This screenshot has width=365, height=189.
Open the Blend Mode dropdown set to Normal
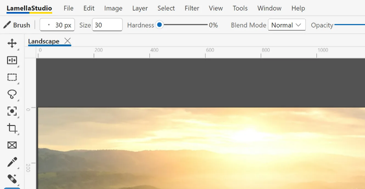pos(287,25)
